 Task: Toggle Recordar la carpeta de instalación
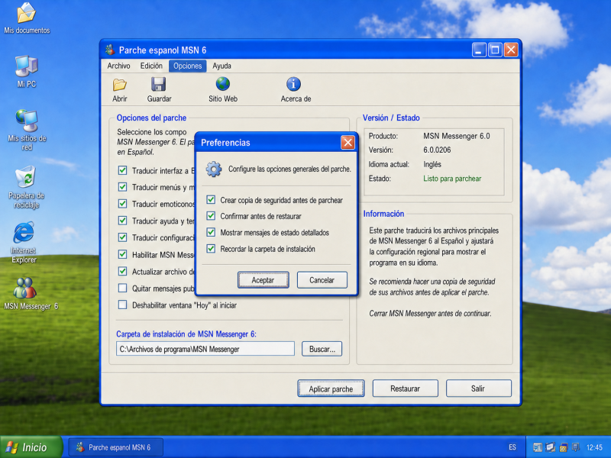tap(211, 249)
